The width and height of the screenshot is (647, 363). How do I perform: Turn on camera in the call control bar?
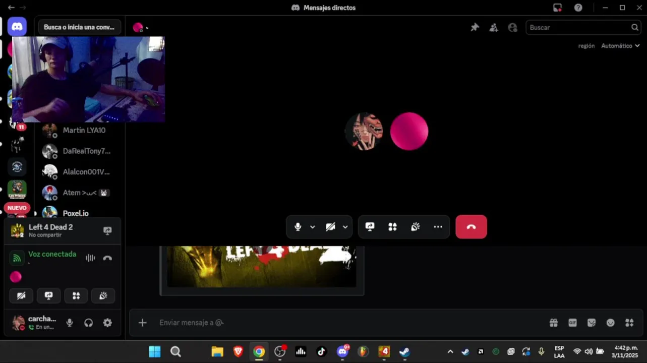(x=331, y=227)
